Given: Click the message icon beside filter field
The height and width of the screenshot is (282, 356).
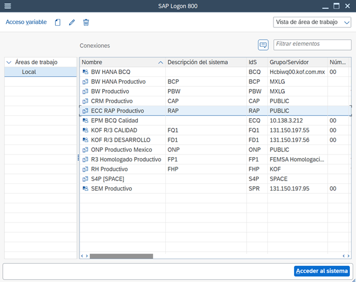Looking at the screenshot, I should point(263,45).
